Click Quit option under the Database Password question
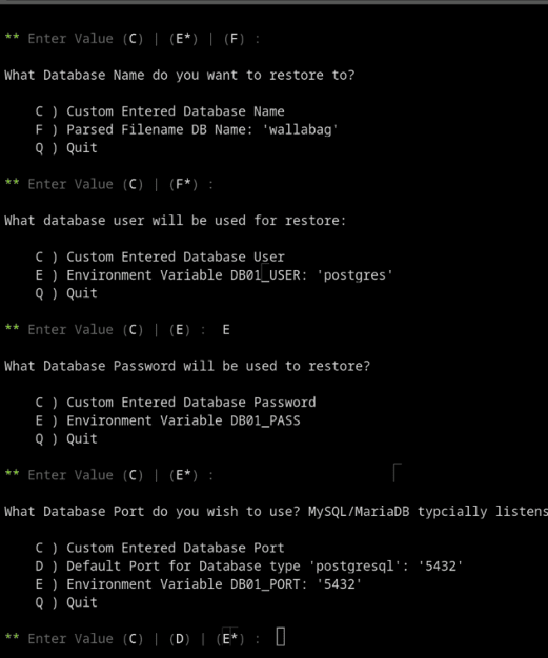548x658 pixels. (x=66, y=439)
